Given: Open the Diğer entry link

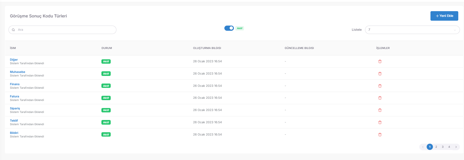Looking at the screenshot, I should pos(14,60).
